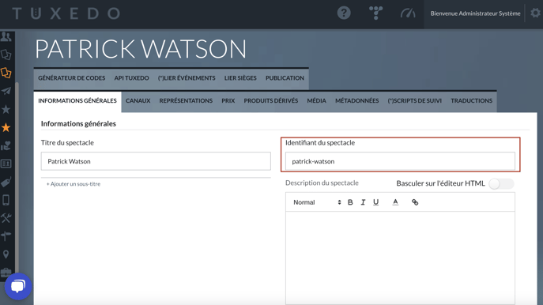Image resolution: width=543 pixels, height=305 pixels.
Task: Open the help question mark icon
Action: click(x=344, y=13)
